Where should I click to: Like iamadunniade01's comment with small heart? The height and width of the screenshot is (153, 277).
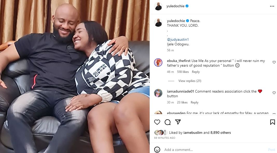click(274, 93)
